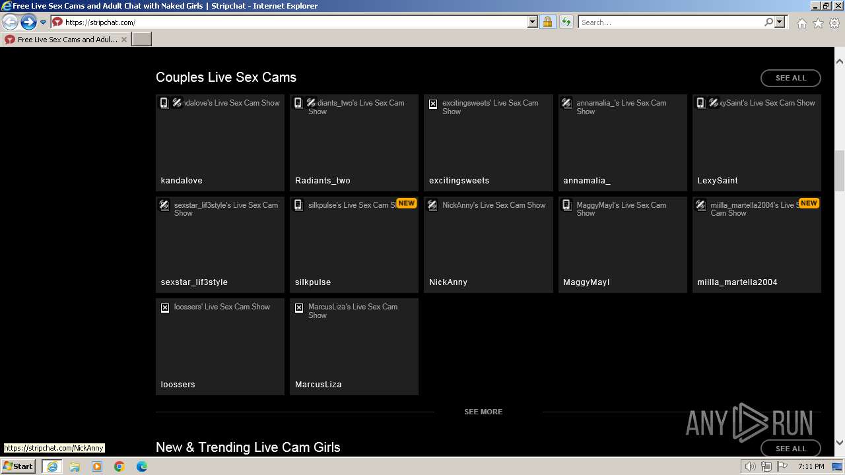Open loossers cam card

click(x=220, y=346)
